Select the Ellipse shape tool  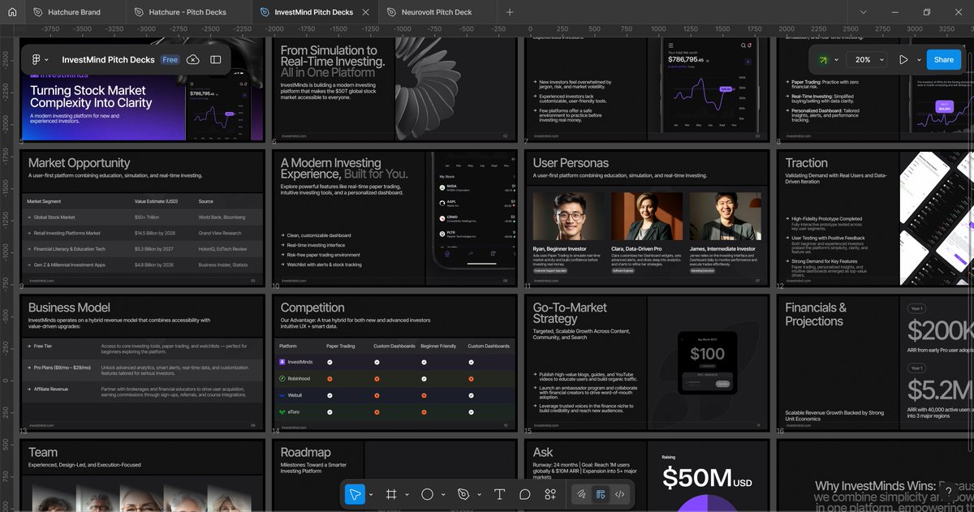coord(427,493)
